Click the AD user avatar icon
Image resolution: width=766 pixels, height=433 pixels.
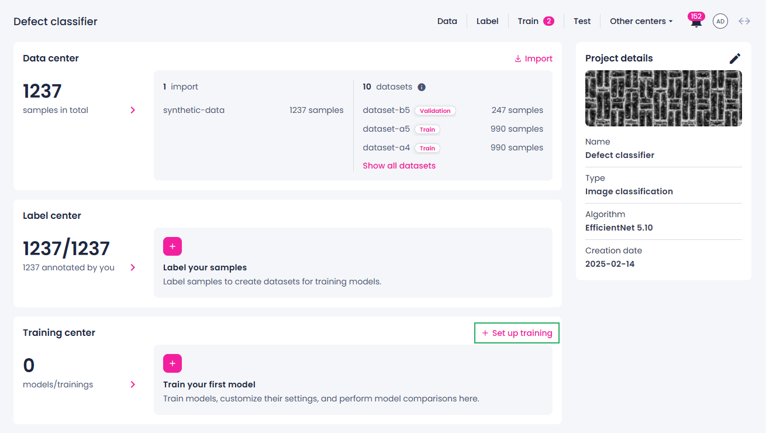click(720, 21)
